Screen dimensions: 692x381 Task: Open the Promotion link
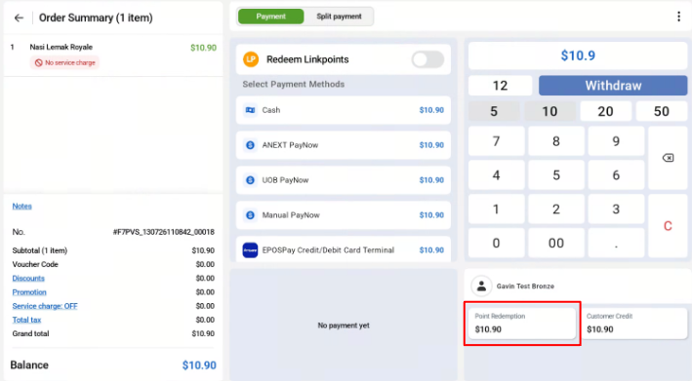click(x=29, y=292)
